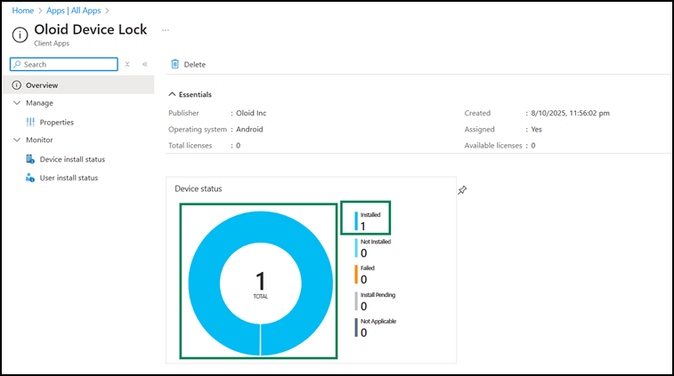The image size is (674, 376).
Task: Click the trash can Delete icon
Action: (175, 64)
